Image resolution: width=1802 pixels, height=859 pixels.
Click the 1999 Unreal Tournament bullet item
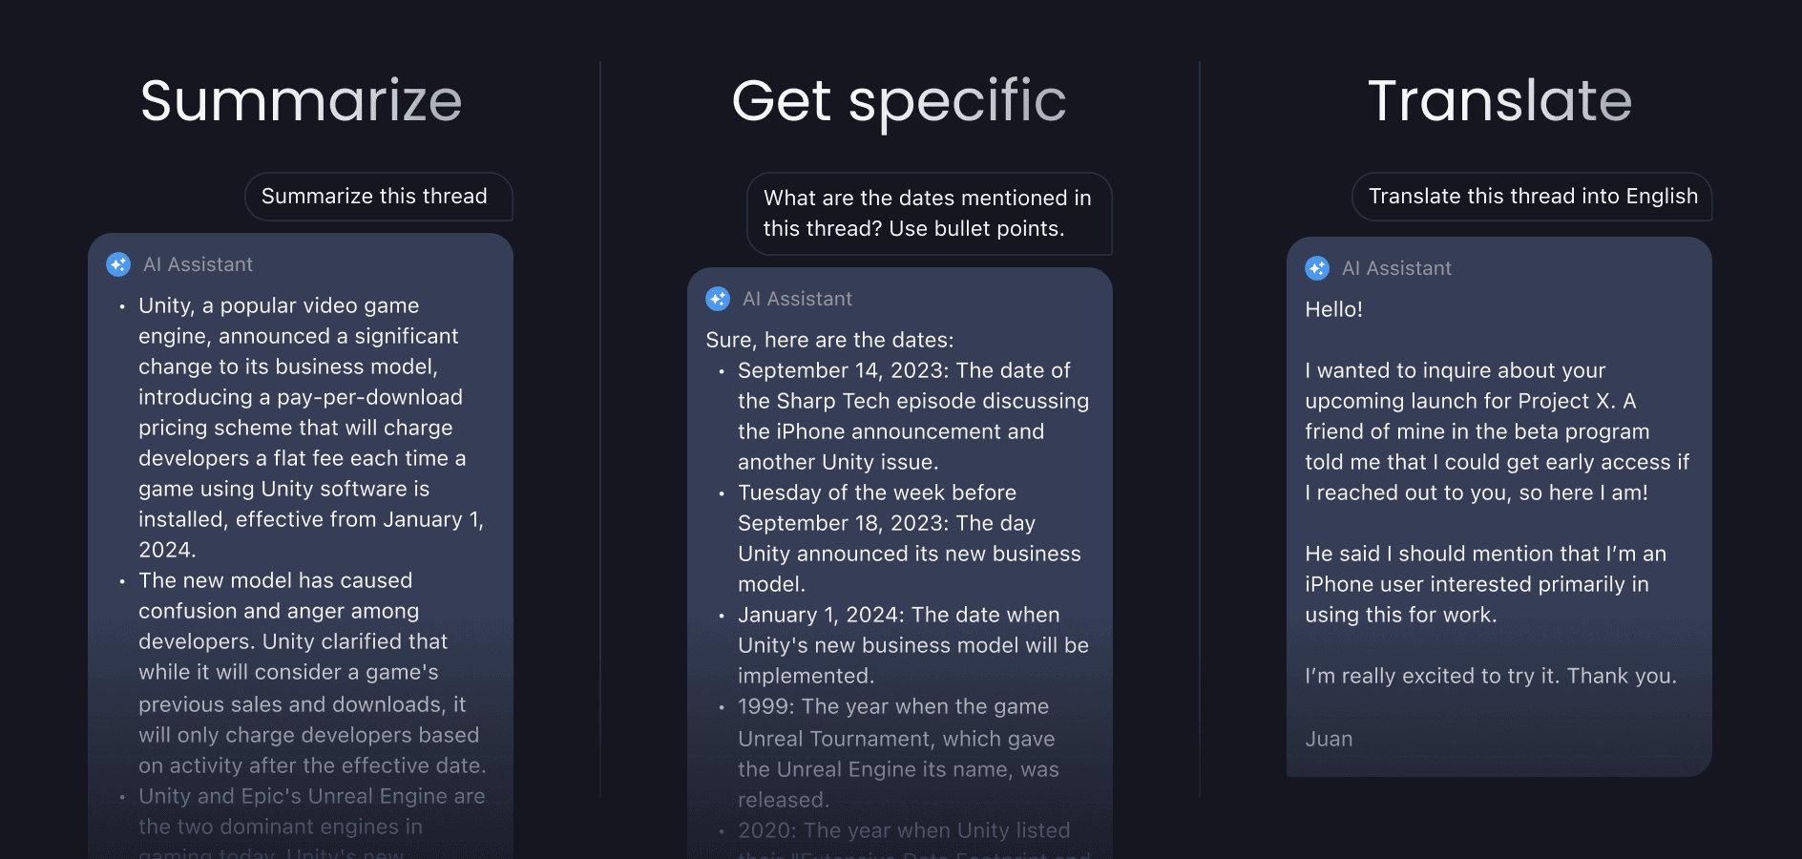(x=897, y=753)
